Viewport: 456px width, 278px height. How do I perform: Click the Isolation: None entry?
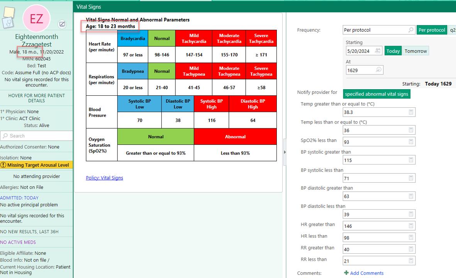16,158
